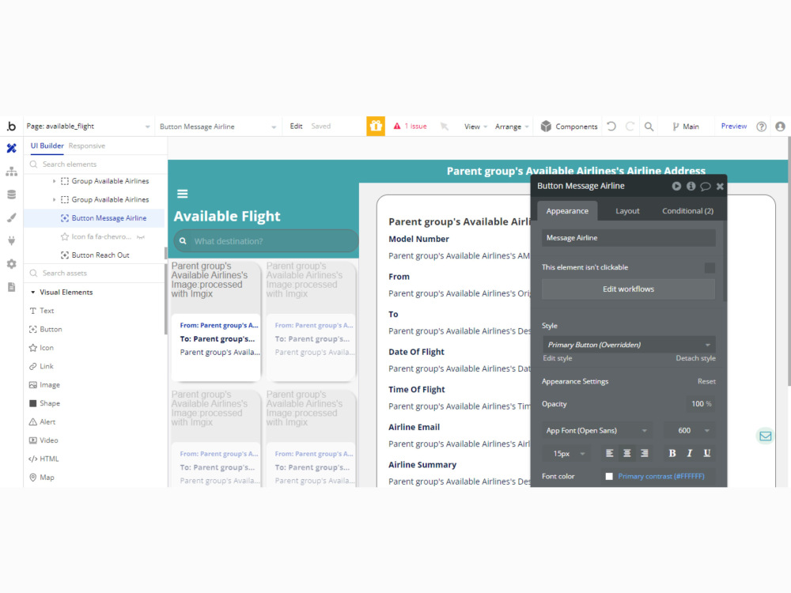The image size is (791, 593).
Task: Click the mail envelope icon on canvas
Action: coord(765,436)
